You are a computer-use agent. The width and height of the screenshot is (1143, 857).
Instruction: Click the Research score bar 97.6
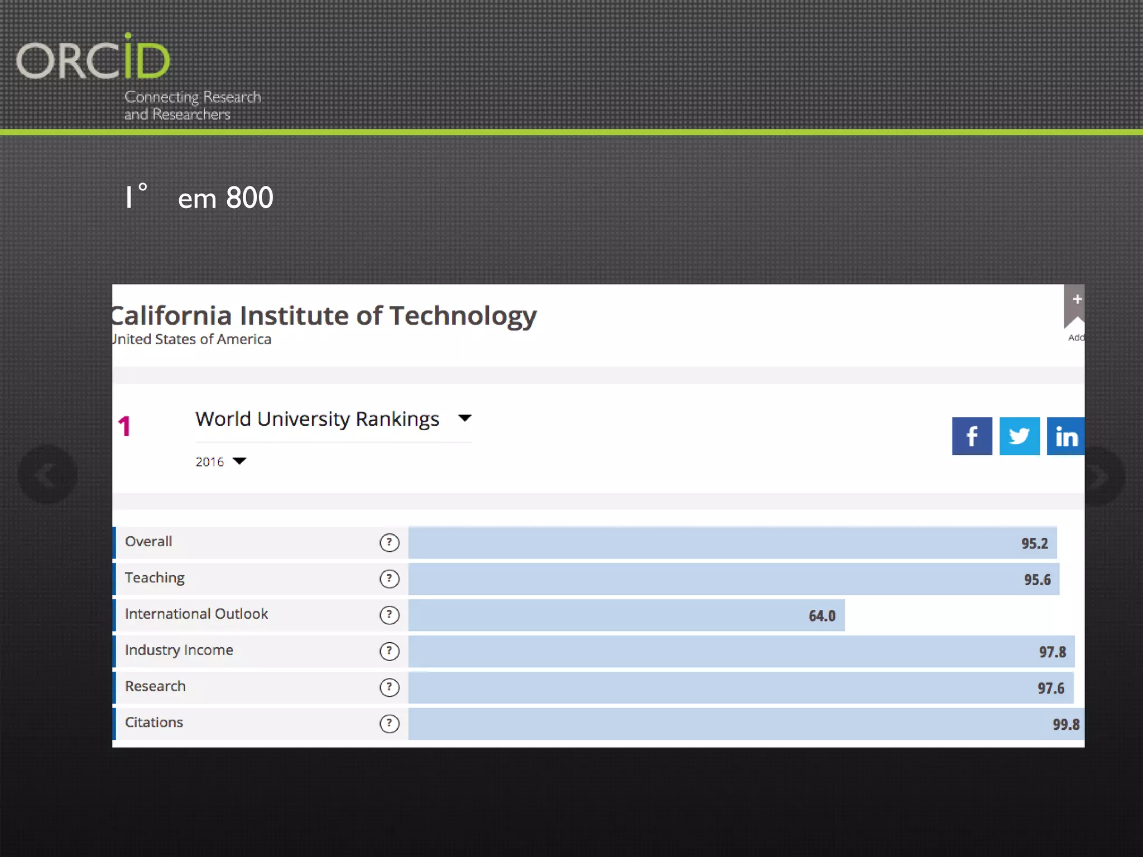tap(741, 688)
